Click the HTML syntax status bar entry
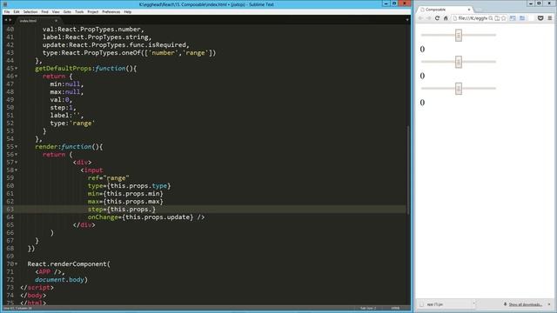Image resolution: width=557 pixels, height=313 pixels. 395,309
